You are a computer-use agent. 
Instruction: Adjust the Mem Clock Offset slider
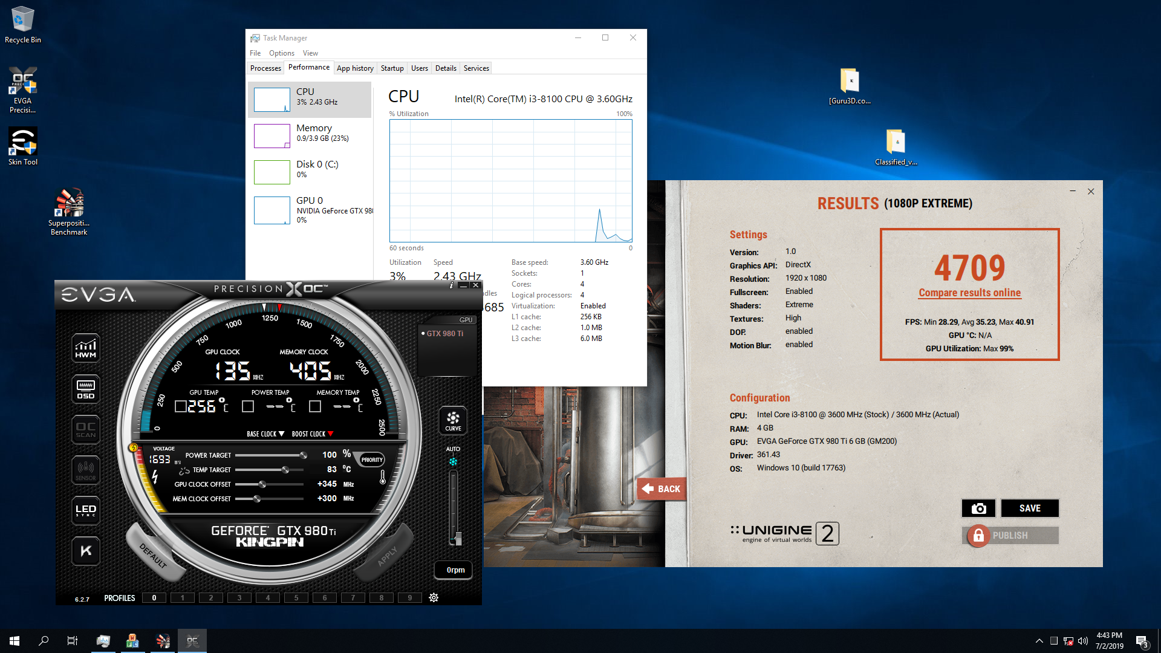(x=270, y=499)
